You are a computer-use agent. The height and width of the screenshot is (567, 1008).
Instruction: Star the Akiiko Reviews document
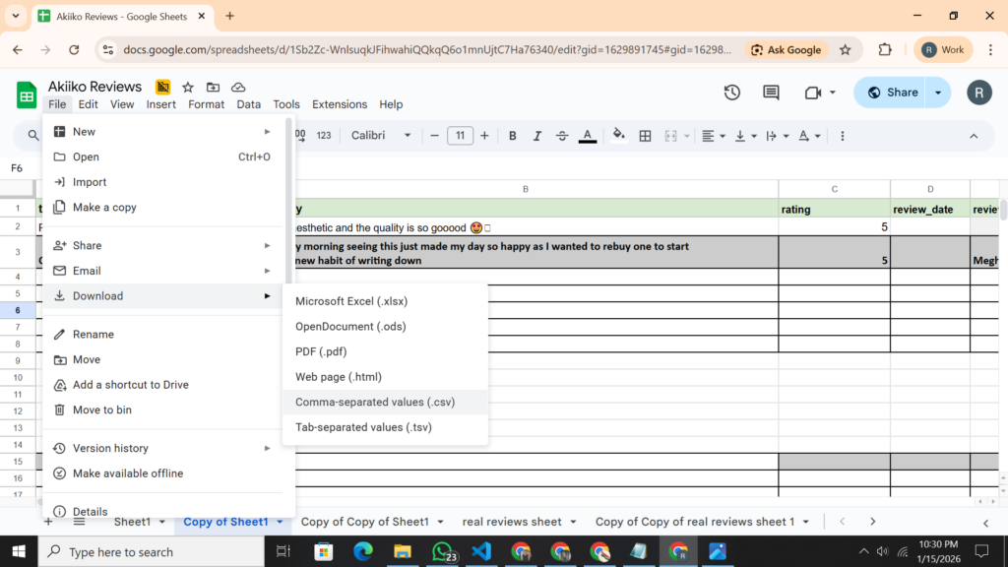click(188, 87)
